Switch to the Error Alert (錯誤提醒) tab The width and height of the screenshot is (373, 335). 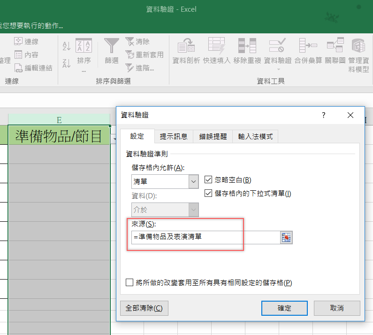coord(213,136)
